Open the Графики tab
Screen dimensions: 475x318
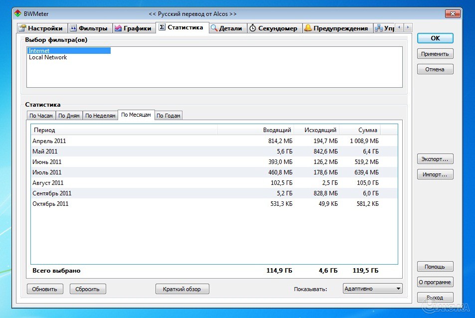[133, 28]
